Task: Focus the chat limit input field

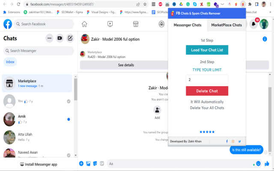Action: point(207,80)
